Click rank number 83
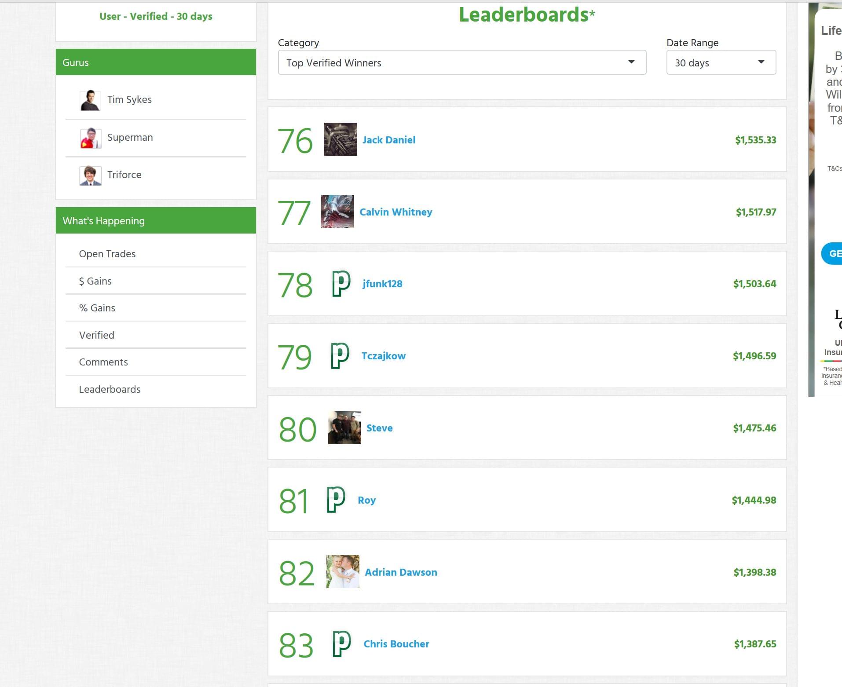The height and width of the screenshot is (687, 842). pyautogui.click(x=296, y=645)
